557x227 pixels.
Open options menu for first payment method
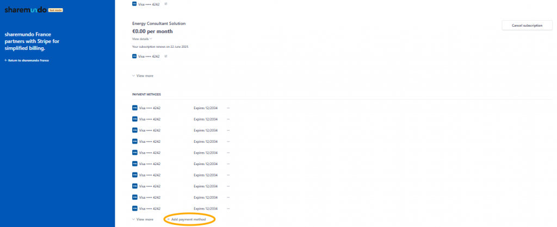click(x=228, y=108)
